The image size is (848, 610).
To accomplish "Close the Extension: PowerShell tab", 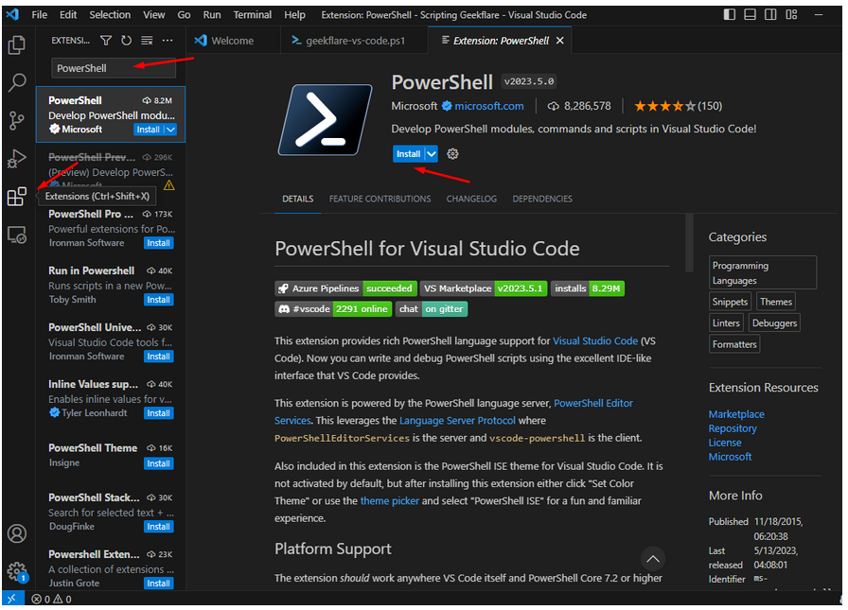I will 559,41.
